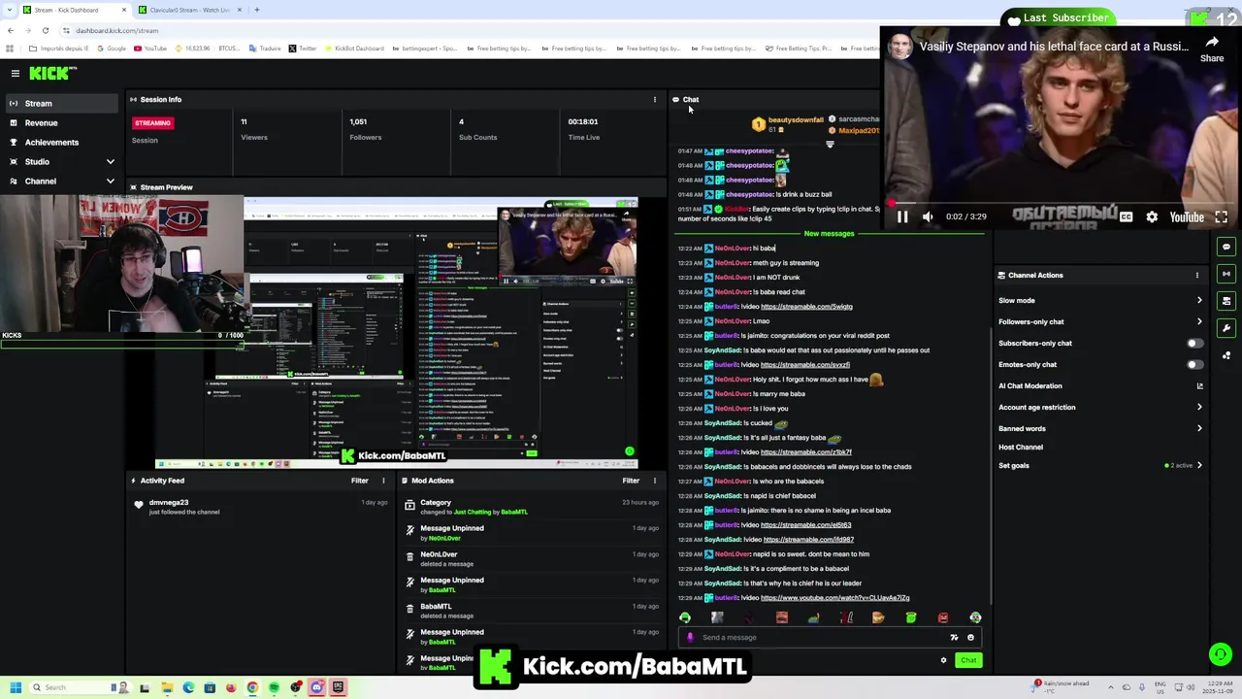The height and width of the screenshot is (699, 1242).
Task: Click the session info icon in right rail
Action: point(1226,274)
